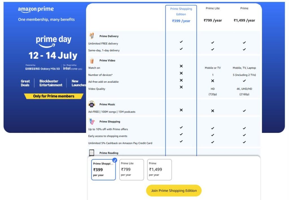Click the prime day logo

(x=53, y=42)
